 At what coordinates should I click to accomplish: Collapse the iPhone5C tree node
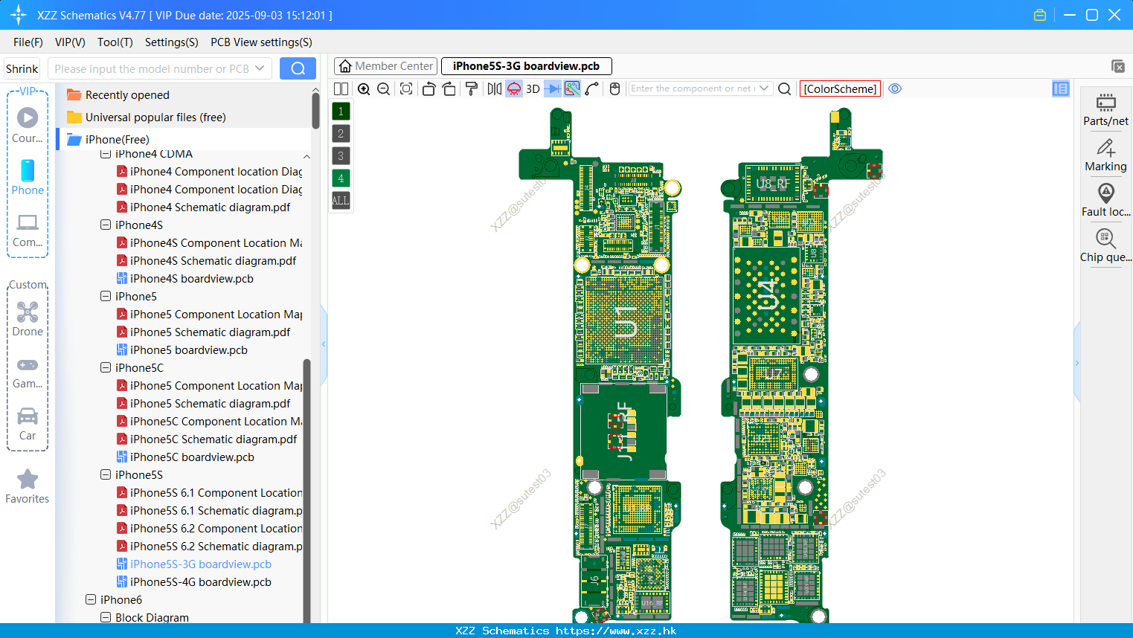(x=106, y=367)
